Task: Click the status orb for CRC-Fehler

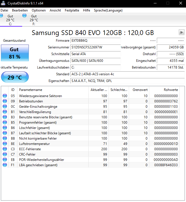Action: pos(5,154)
